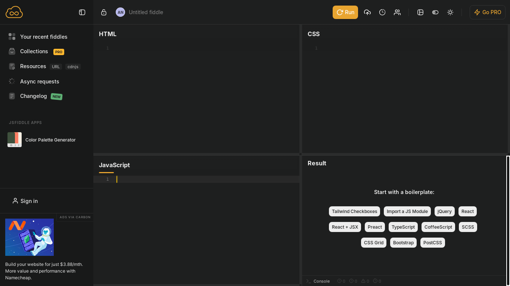Click the Go PRO button
The width and height of the screenshot is (510, 286).
click(x=488, y=12)
